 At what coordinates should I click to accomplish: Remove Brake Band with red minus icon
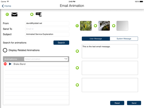click(5, 64)
